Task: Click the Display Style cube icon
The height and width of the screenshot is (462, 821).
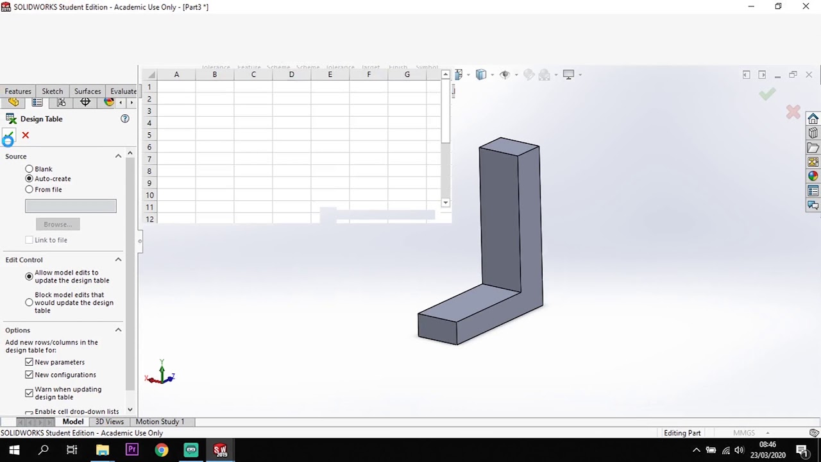Action: point(481,74)
